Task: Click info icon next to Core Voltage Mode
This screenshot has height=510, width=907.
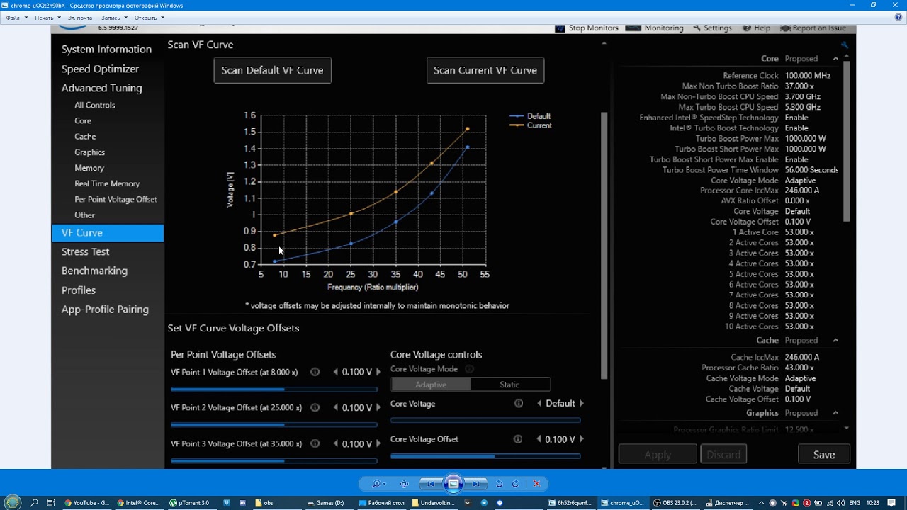Action: (x=469, y=369)
